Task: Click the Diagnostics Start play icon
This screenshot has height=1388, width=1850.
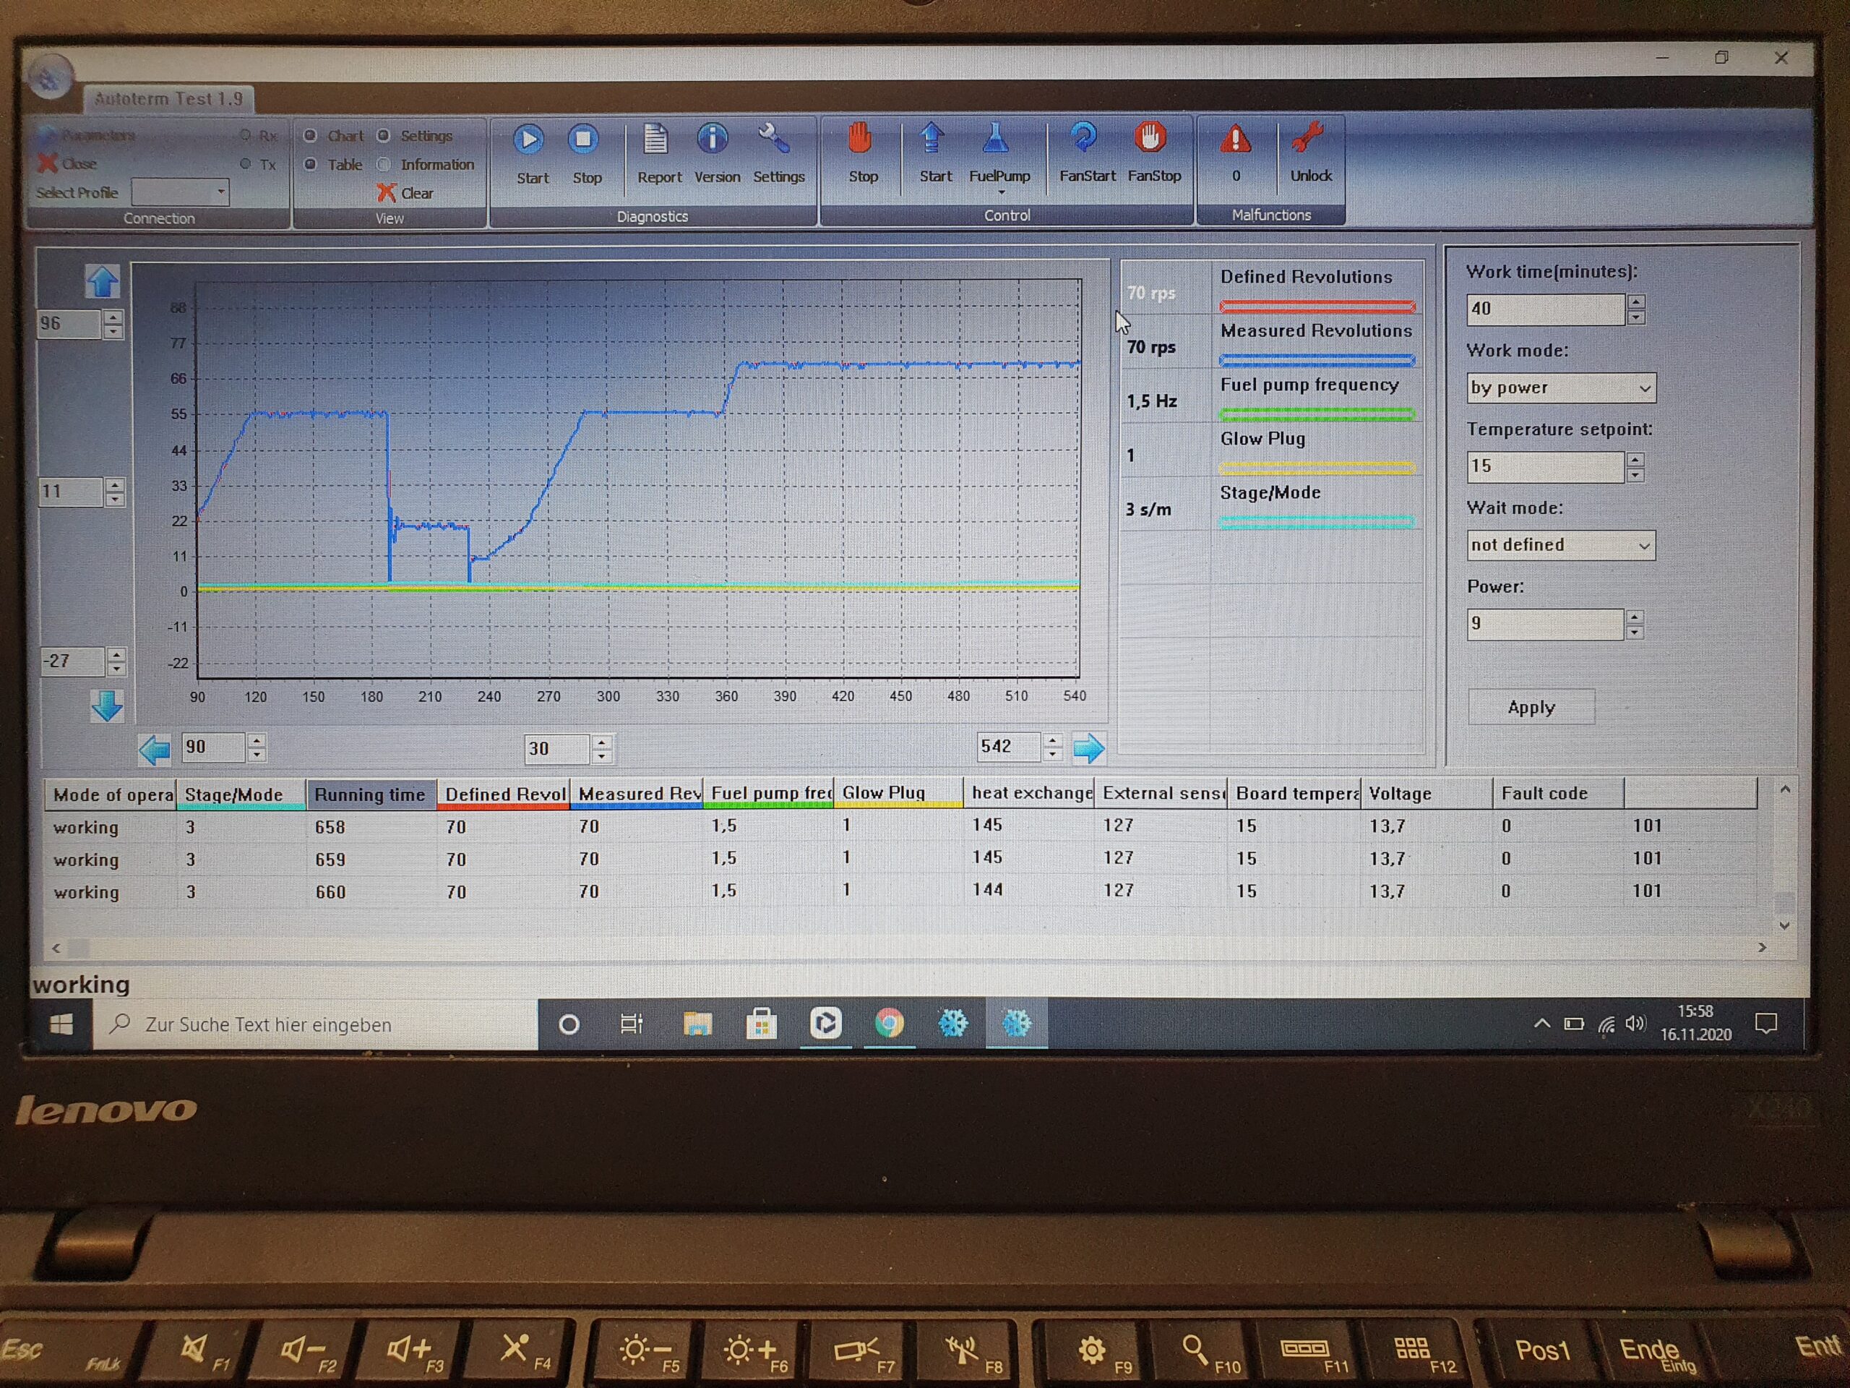Action: click(x=528, y=140)
